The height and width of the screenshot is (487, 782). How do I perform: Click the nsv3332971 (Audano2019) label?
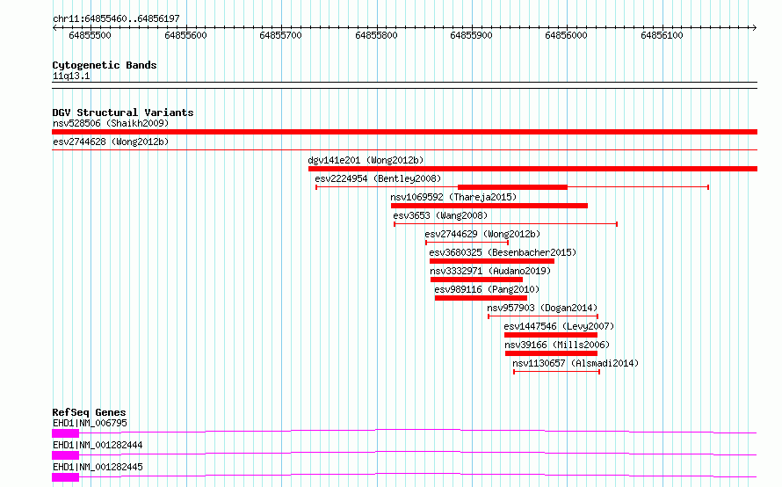point(490,271)
